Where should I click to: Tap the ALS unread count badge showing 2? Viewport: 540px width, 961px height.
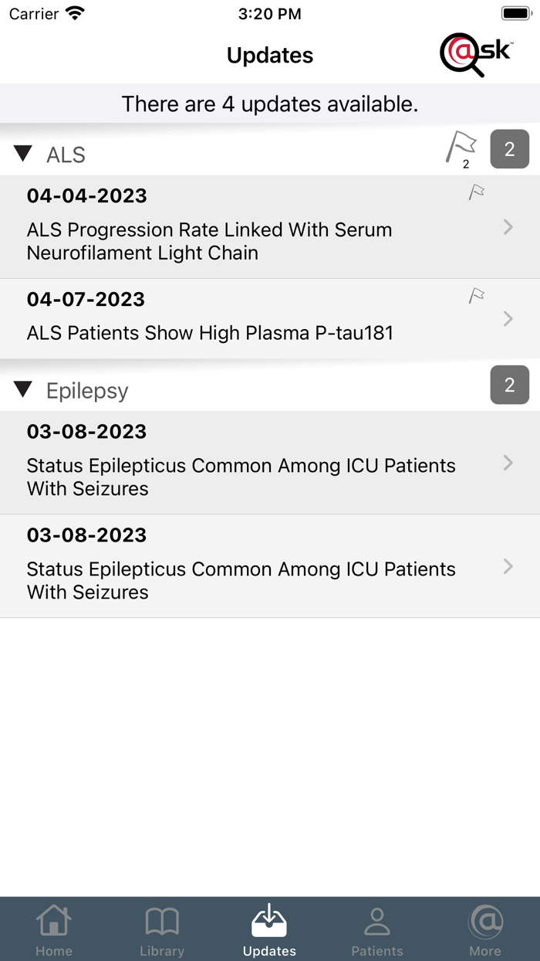509,149
